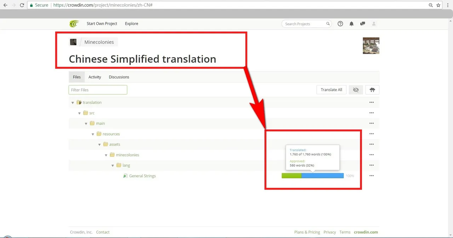Switch to the Discussions tab
Screen dimensions: 453x238
119,77
